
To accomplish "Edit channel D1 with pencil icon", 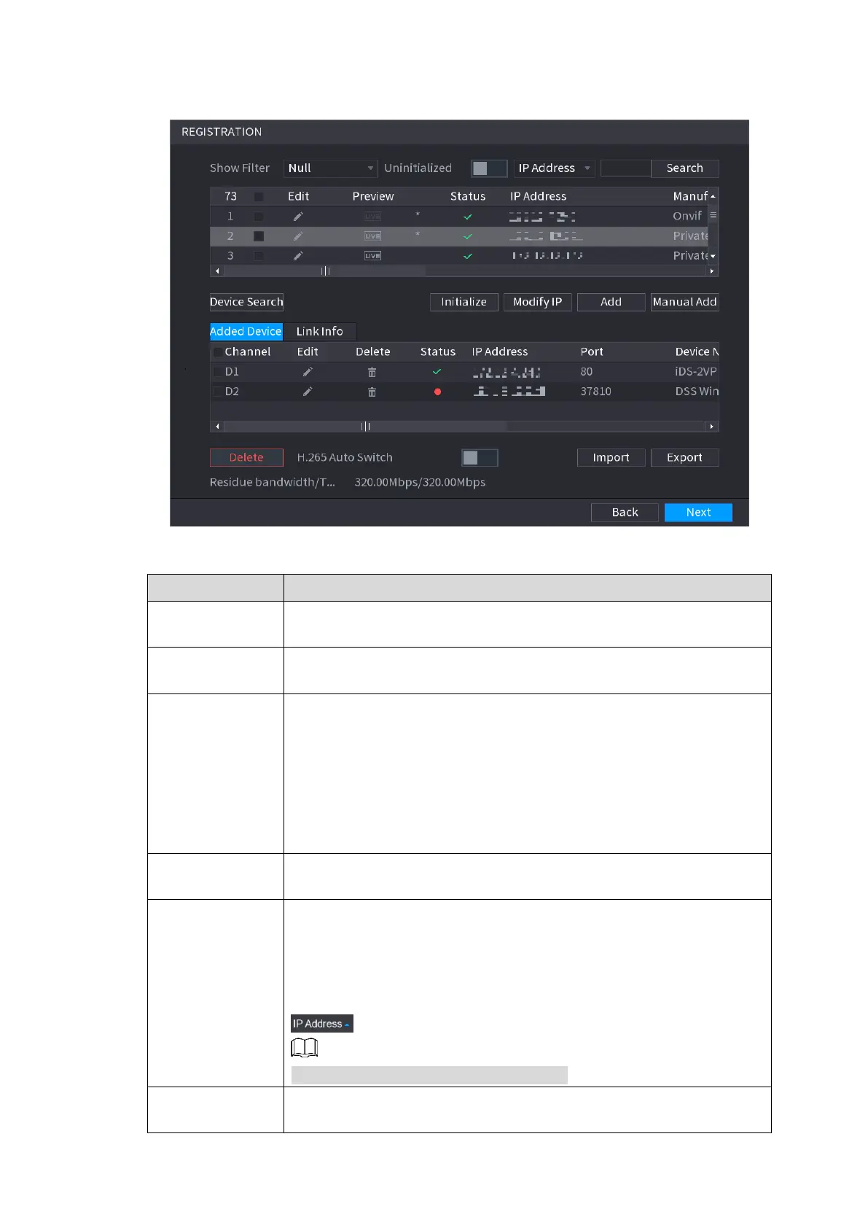I will [x=308, y=372].
